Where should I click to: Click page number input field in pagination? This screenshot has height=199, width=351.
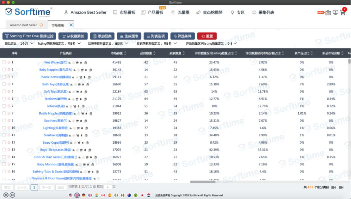(x=108, y=187)
